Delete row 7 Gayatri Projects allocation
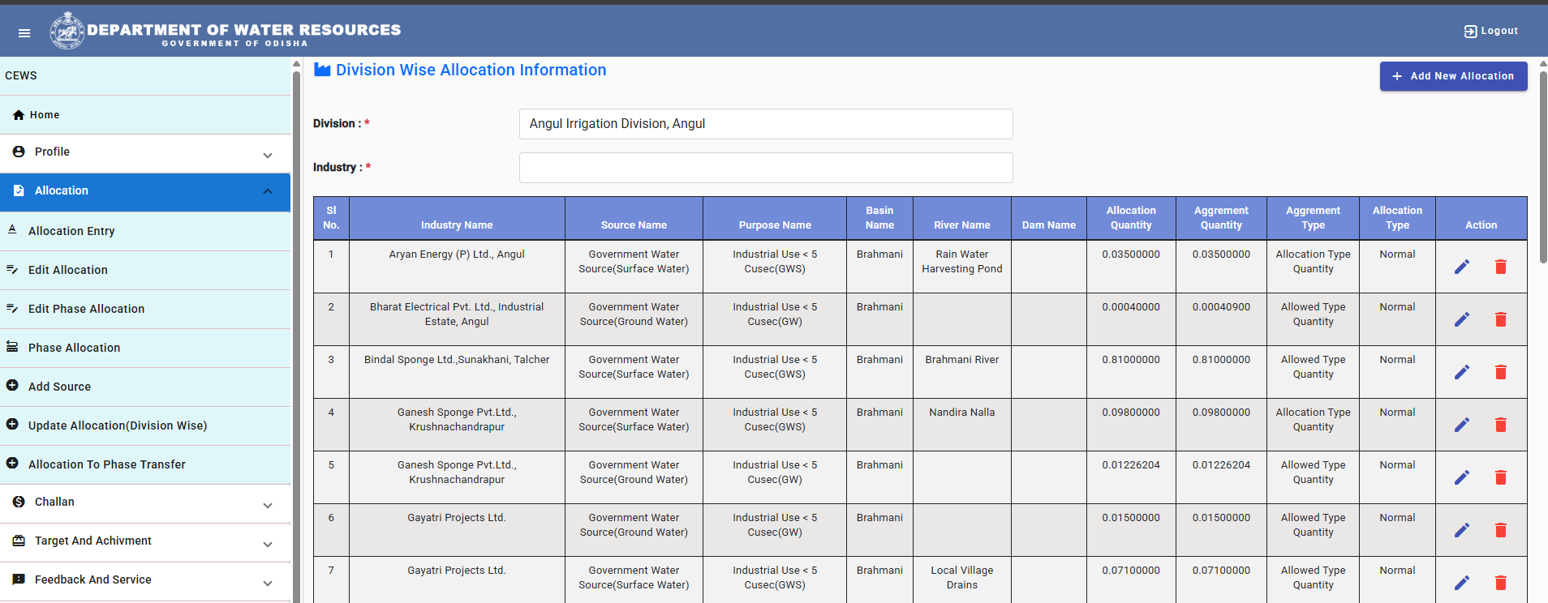 tap(1501, 583)
